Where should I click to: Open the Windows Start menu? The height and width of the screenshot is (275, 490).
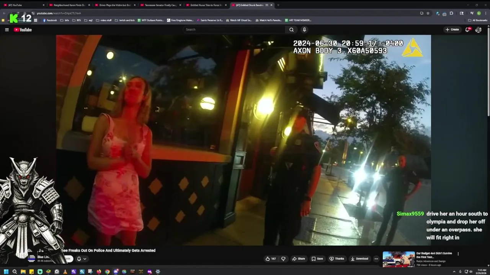[x=6, y=272]
